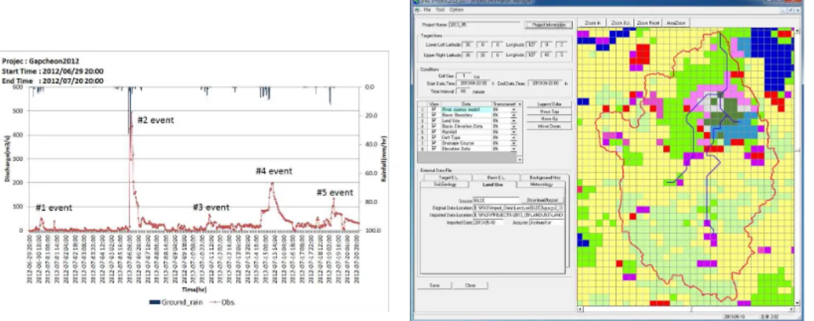The width and height of the screenshot is (814, 321).
Task: Toggle the Rainfall layer checkbox
Action: point(434,132)
